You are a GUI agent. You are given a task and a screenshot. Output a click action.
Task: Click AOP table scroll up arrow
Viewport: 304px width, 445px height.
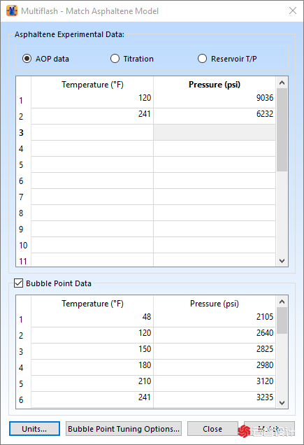tap(282, 83)
